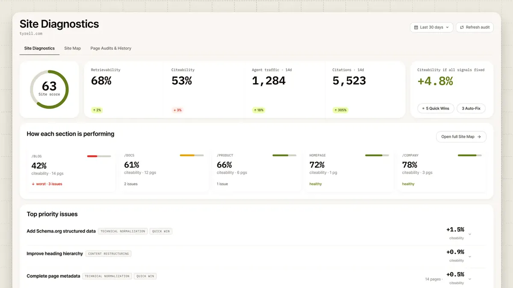Click the healthy label on HOMEPAGE card
Viewport: 513px width, 288px height.
coord(315,184)
